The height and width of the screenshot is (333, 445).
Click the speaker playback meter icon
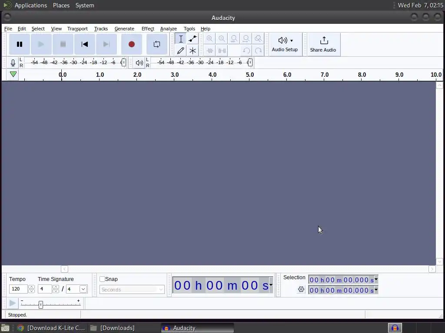click(x=139, y=62)
